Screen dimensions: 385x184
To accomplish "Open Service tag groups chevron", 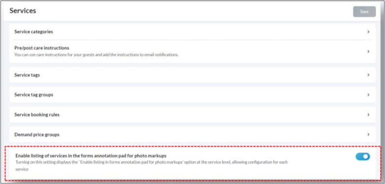I will coord(368,95).
